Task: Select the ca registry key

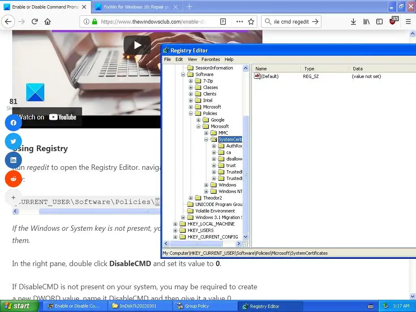Action: coord(228,153)
